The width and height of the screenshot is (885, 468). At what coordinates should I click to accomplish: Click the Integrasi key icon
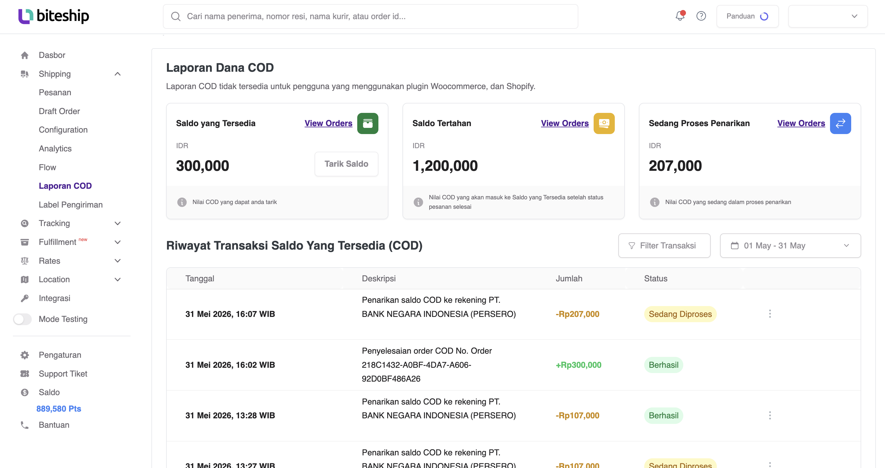[x=25, y=298]
